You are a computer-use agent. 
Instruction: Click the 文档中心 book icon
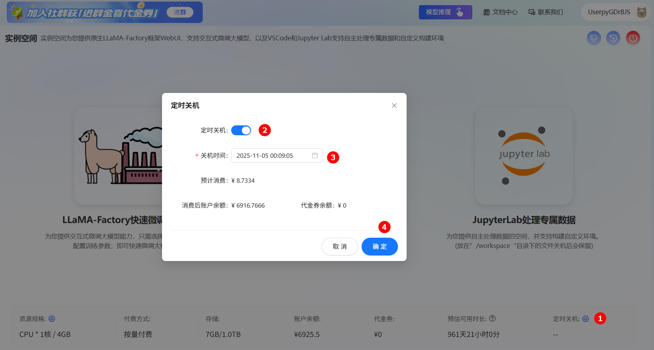pos(486,12)
